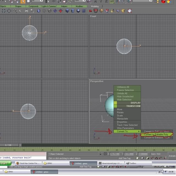Click the box primitive icon in toolbar
The height and width of the screenshot is (176, 176).
68,11
